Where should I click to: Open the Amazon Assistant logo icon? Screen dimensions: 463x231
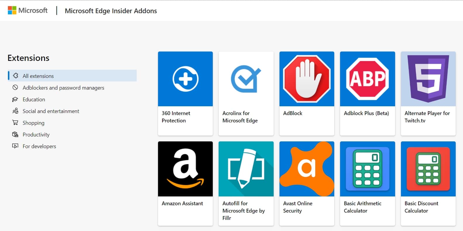(185, 169)
